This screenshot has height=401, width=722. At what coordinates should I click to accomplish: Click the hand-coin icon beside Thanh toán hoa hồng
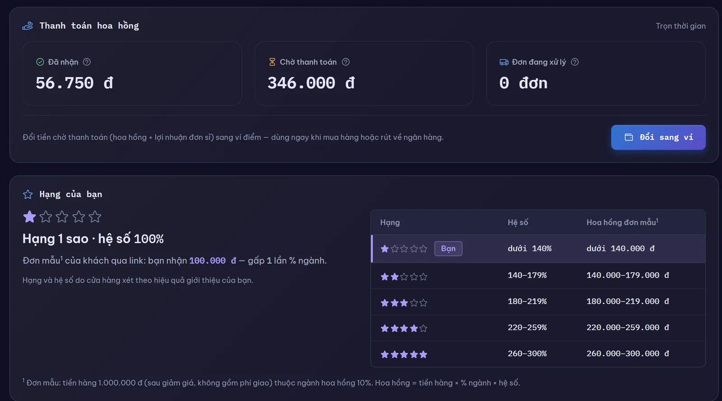(28, 26)
